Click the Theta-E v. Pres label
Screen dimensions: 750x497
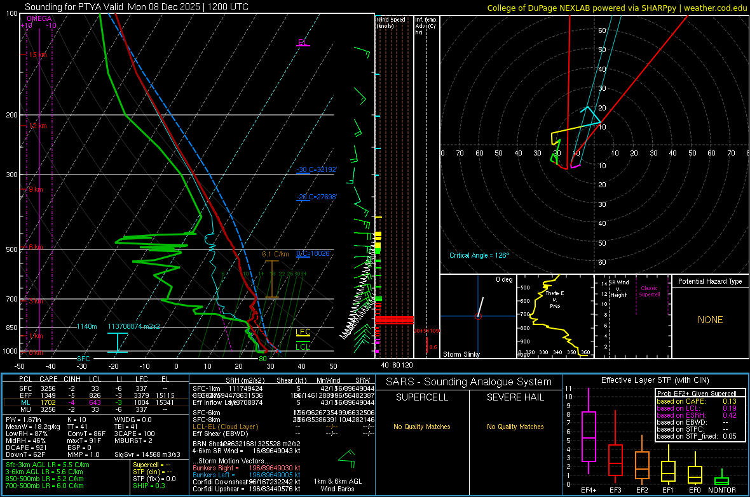(555, 299)
